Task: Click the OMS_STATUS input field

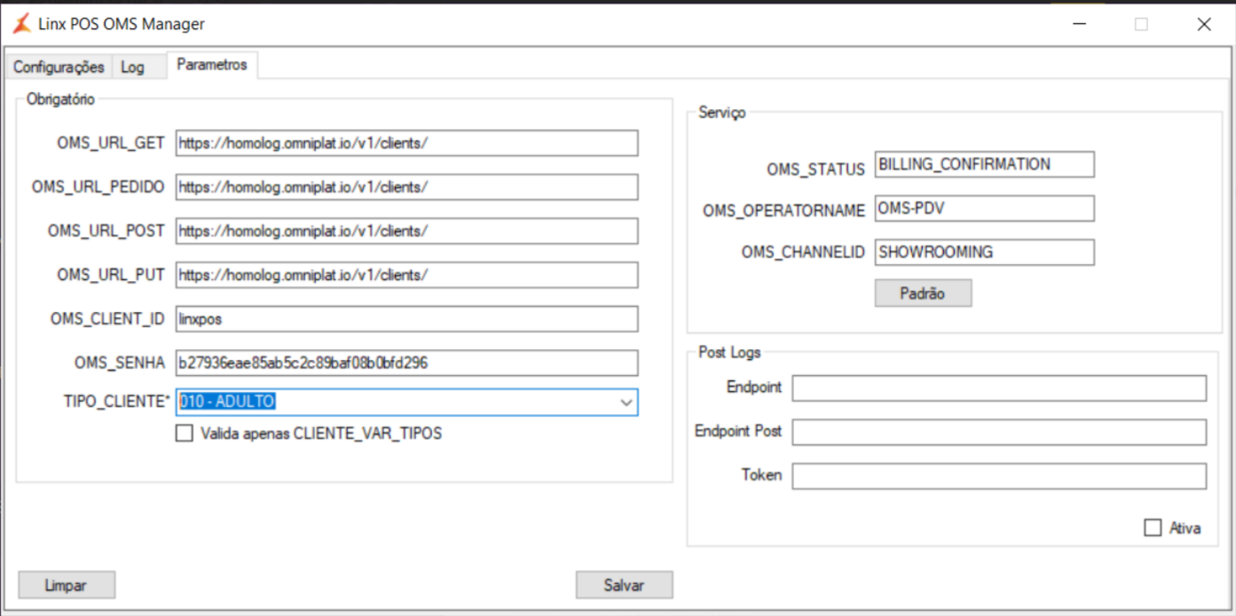Action: 983,165
